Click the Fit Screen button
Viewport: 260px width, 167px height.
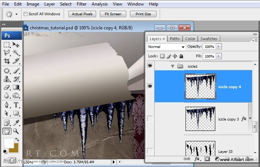[113, 14]
